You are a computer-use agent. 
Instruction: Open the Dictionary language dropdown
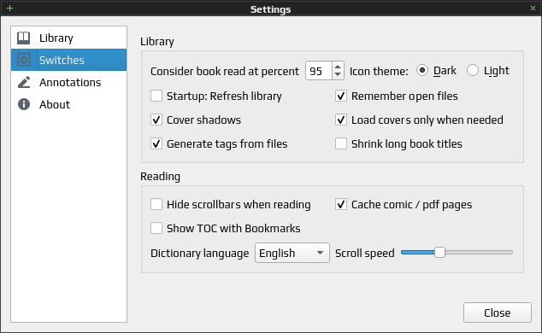(x=292, y=253)
